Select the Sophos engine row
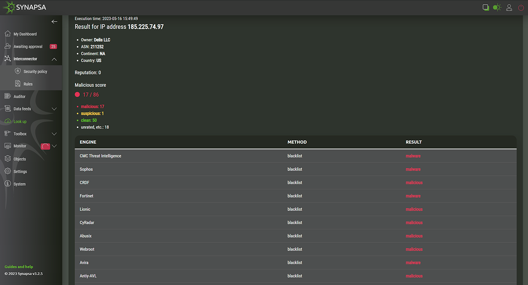The height and width of the screenshot is (285, 528). pos(295,169)
